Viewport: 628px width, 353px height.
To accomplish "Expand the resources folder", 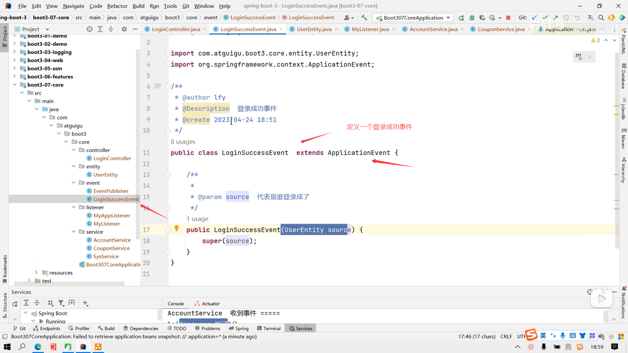I will (36, 273).
